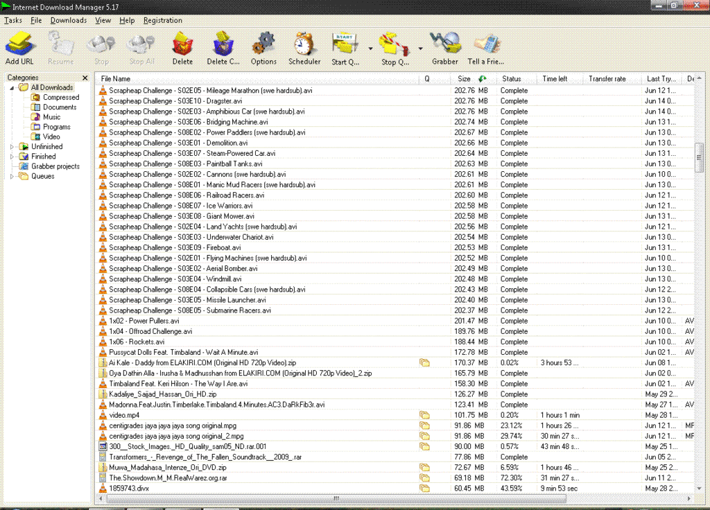Open the File menu

36,20
